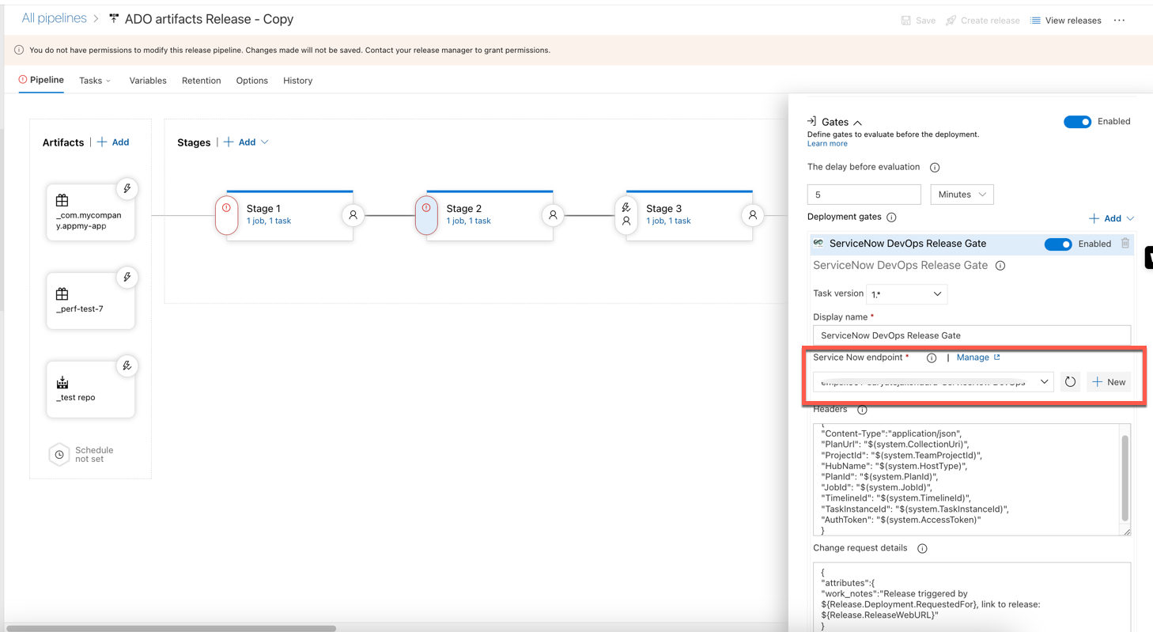The width and height of the screenshot is (1153, 632).
Task: Edit the delay before evaluation value
Action: (864, 195)
